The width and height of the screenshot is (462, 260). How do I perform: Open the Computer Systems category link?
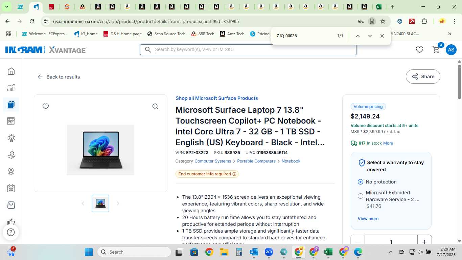(213, 161)
